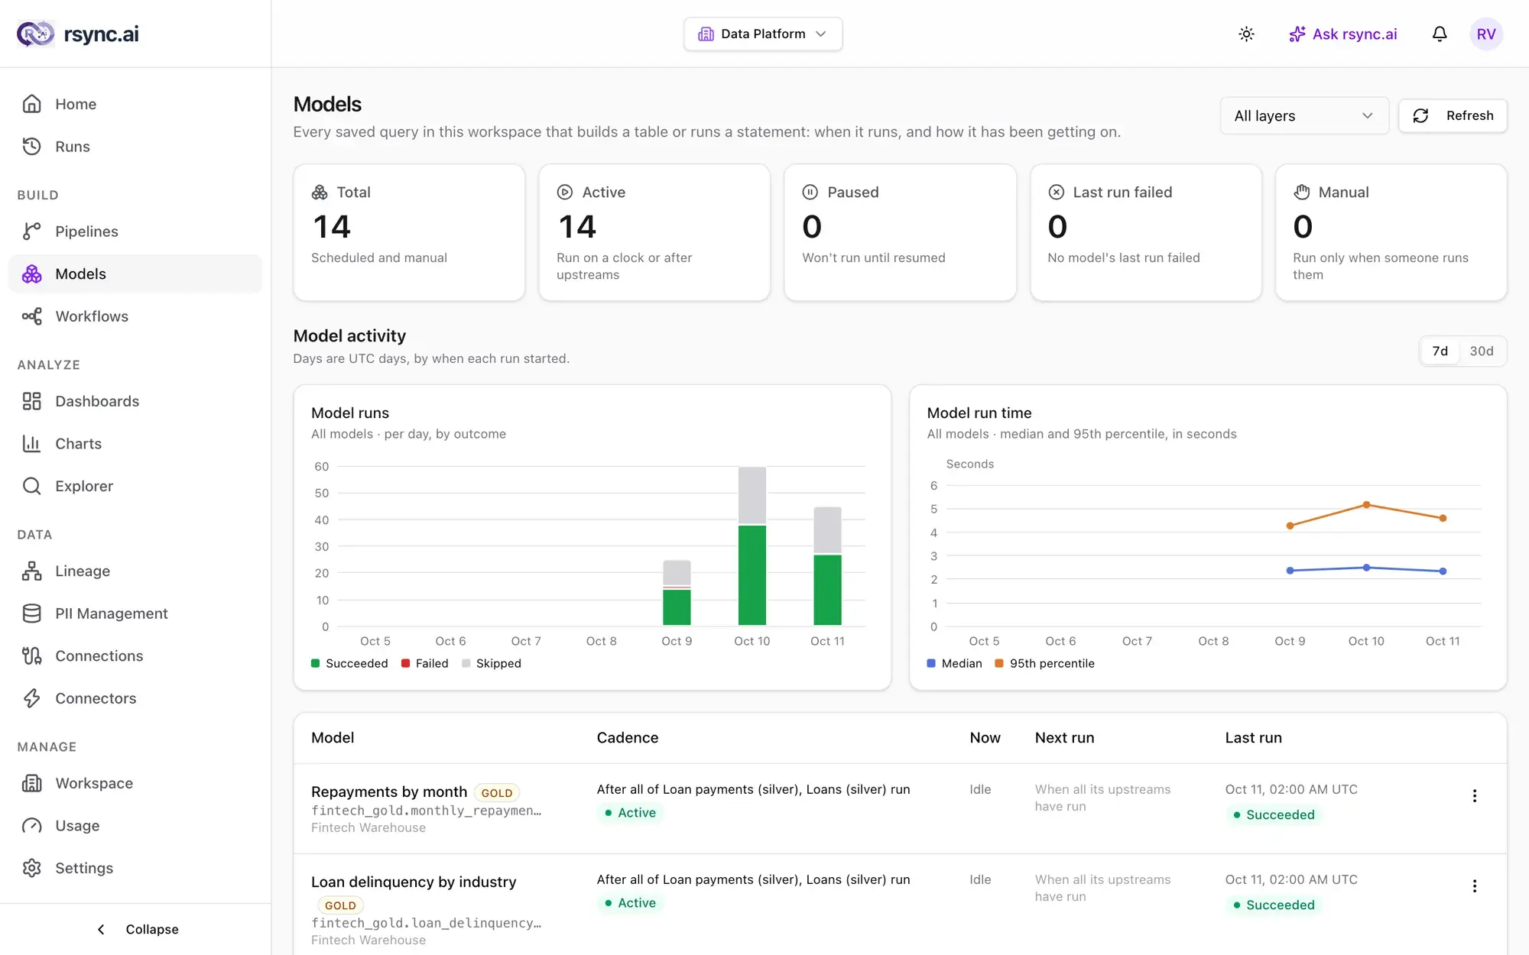Viewport: 1529px width, 955px height.
Task: Open the RV user avatar menu
Action: (1486, 34)
